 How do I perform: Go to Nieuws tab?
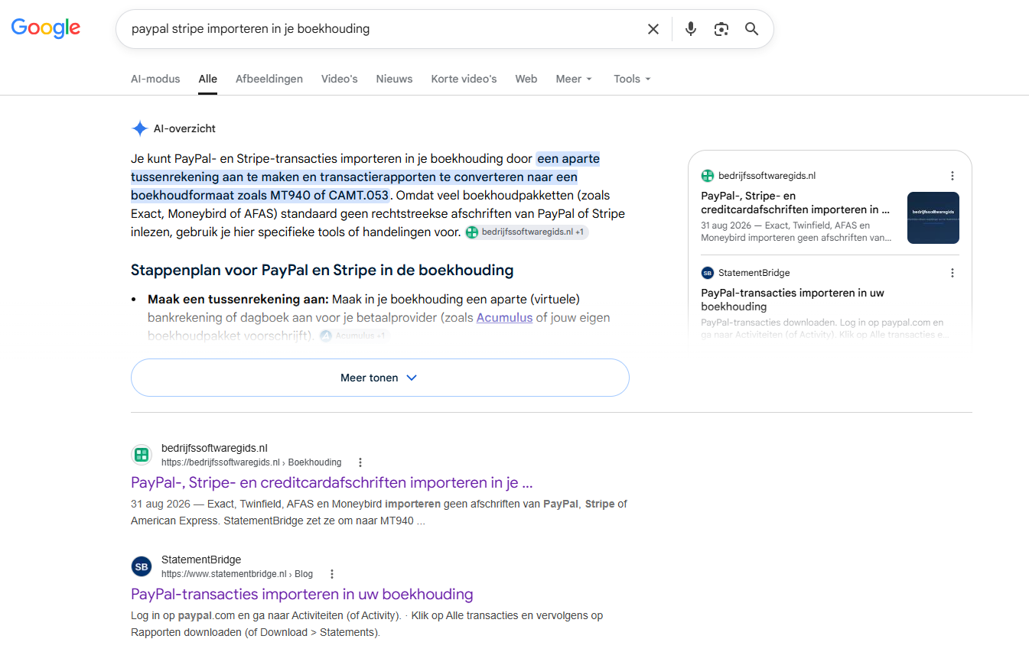[x=394, y=79]
